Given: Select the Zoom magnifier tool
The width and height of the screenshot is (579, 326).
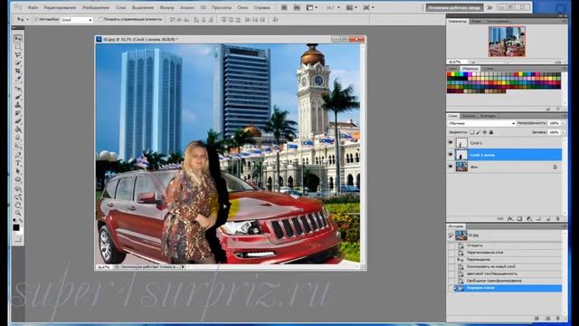Looking at the screenshot, I should (x=18, y=213).
